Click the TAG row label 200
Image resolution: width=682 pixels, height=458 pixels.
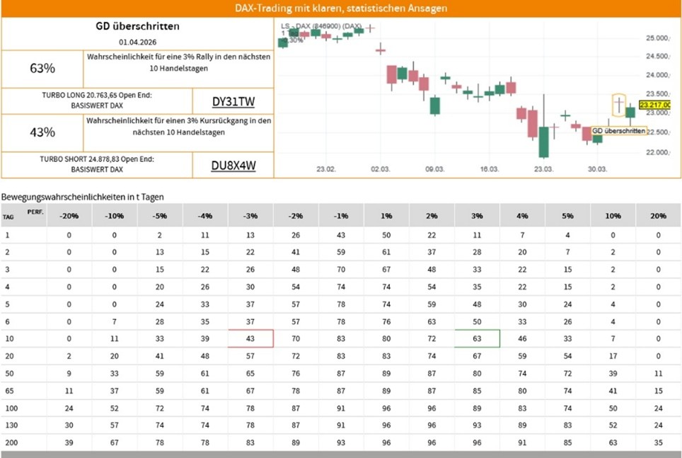pos(8,442)
